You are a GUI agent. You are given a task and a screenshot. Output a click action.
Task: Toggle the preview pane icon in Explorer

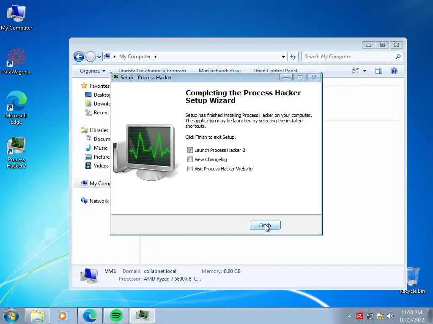(x=379, y=71)
